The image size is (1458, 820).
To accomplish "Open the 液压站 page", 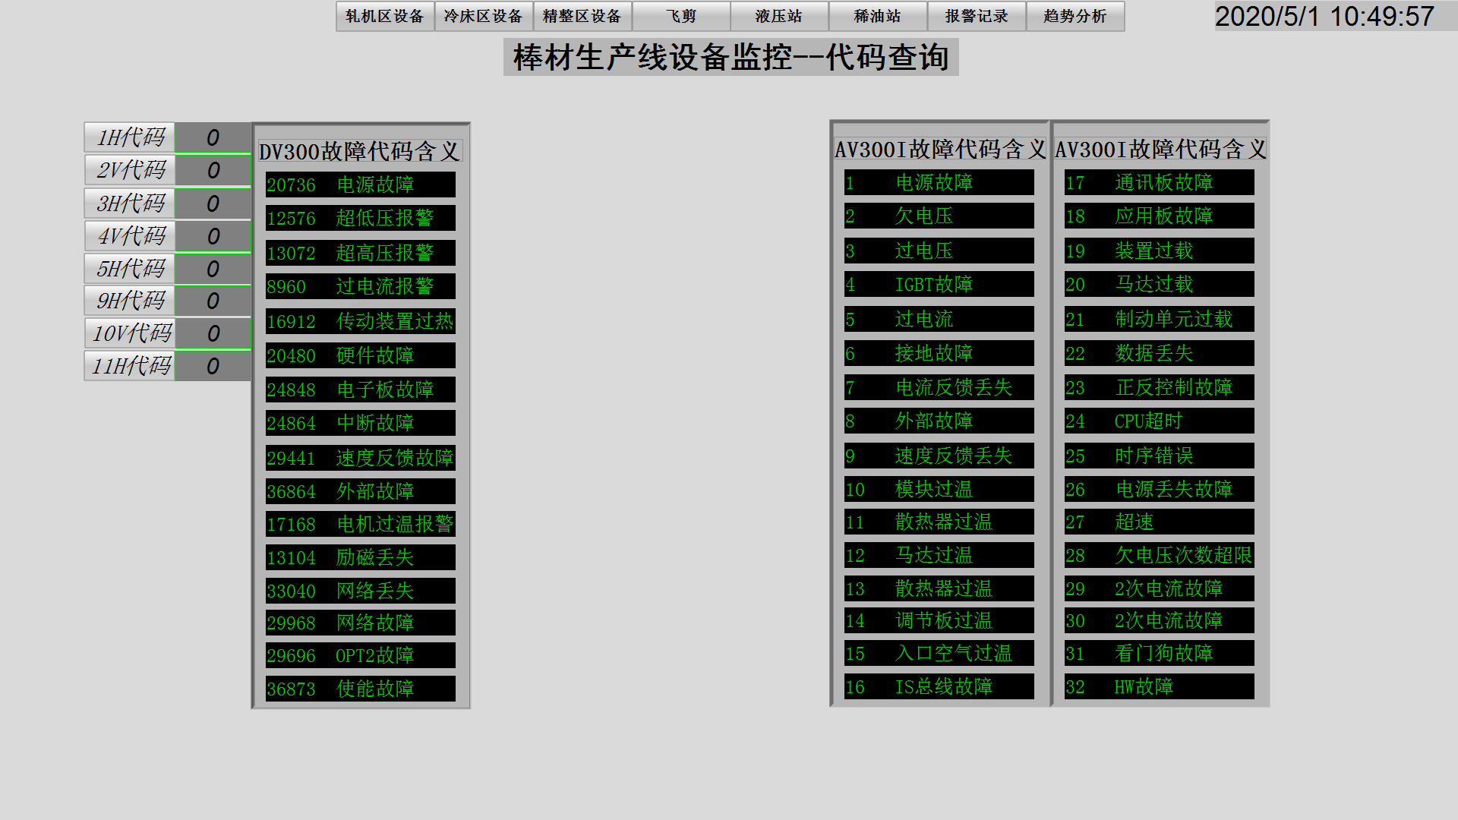I will pos(779,16).
